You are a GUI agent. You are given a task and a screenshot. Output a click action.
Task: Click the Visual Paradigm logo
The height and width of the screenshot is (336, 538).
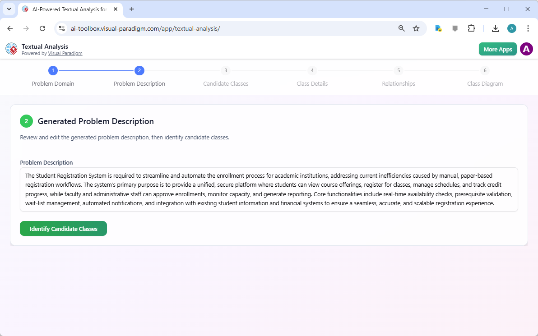click(x=11, y=49)
